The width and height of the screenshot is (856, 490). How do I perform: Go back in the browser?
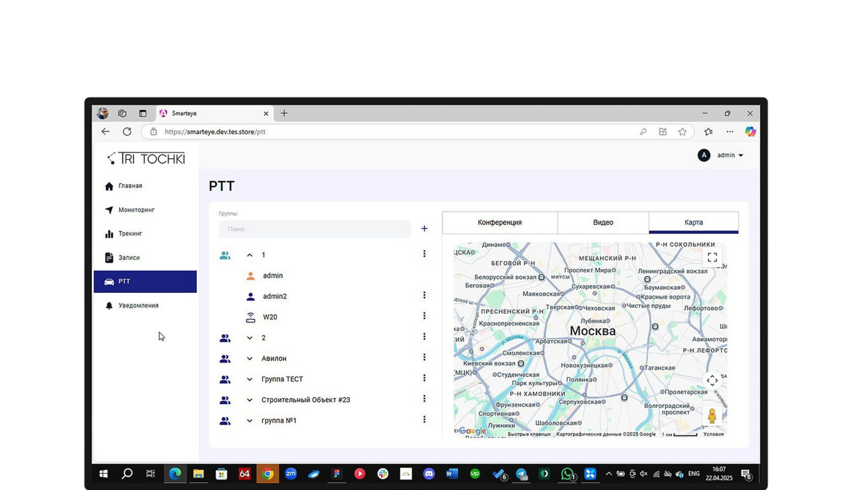click(105, 132)
